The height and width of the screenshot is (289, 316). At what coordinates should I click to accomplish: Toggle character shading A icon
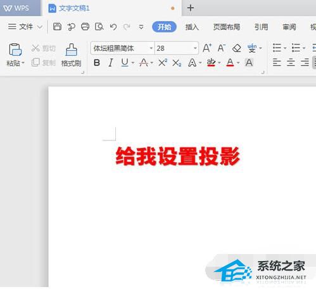click(x=249, y=63)
